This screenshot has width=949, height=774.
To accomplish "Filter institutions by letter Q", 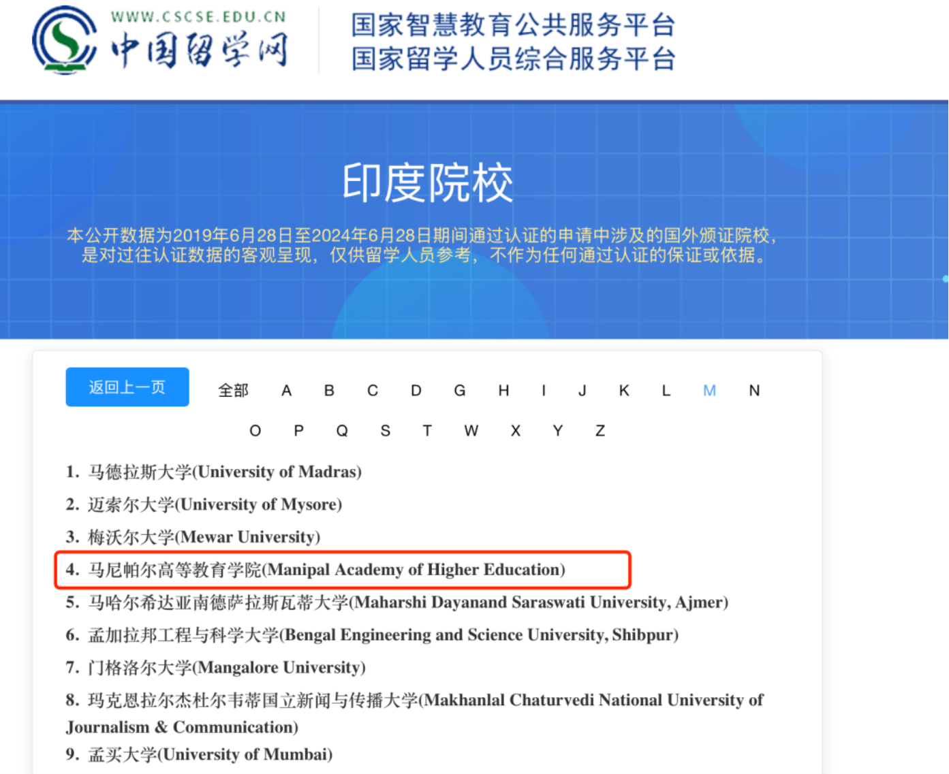I will point(342,431).
